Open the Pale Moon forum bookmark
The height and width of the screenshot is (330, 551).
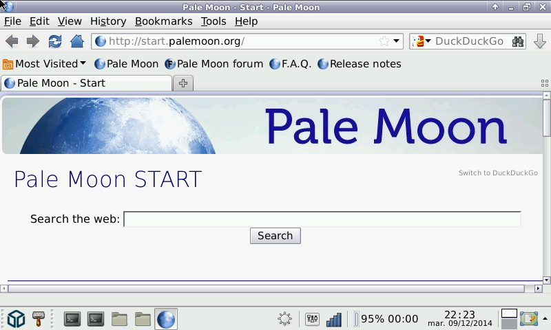pos(214,64)
